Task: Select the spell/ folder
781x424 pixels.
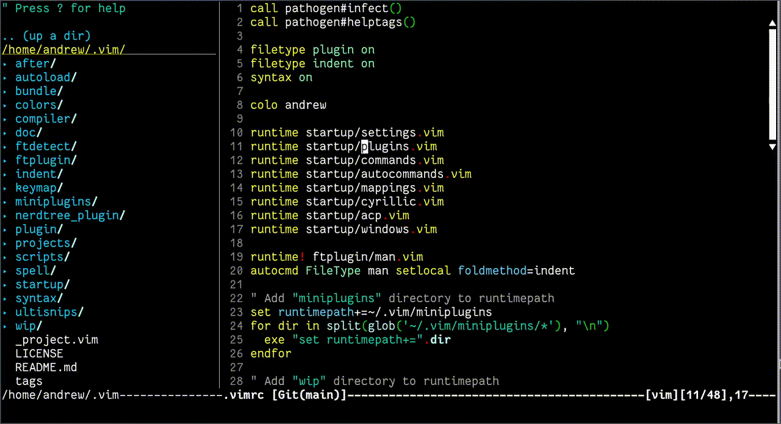Action: tap(36, 270)
